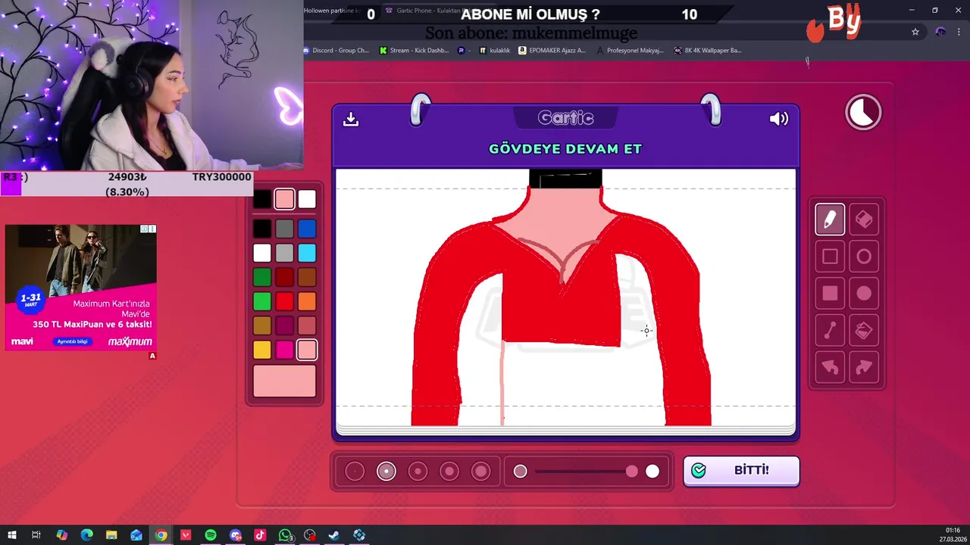Pick the hot pink palette color

pyautogui.click(x=284, y=350)
